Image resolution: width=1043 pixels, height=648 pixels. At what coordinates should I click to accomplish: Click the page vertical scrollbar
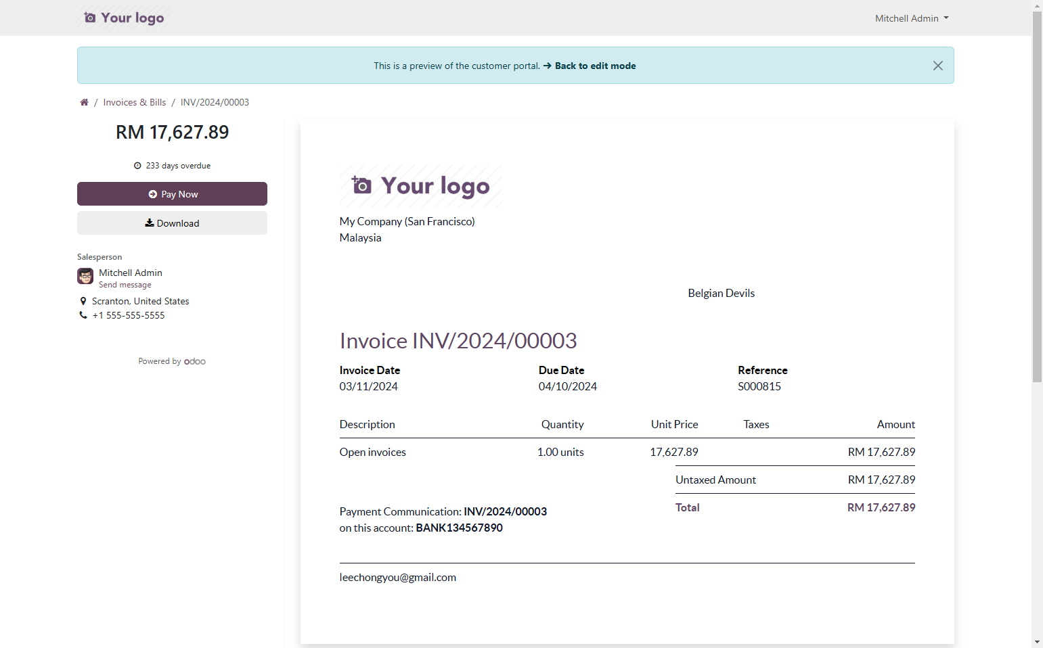(x=1037, y=196)
